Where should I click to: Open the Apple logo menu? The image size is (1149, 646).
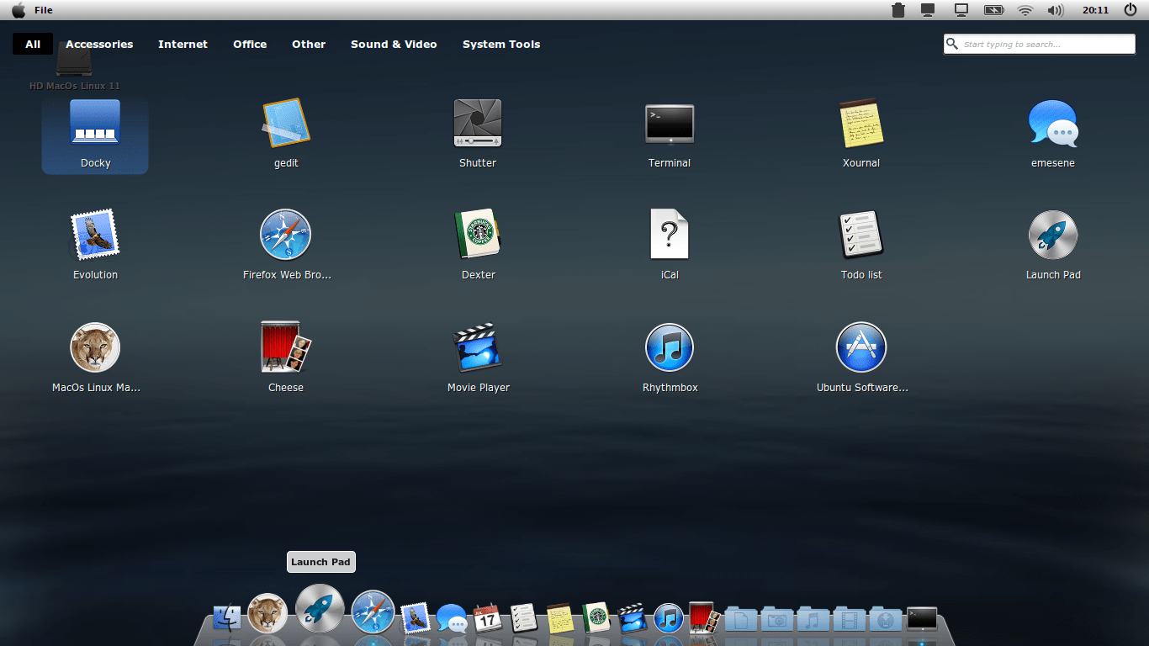(19, 10)
